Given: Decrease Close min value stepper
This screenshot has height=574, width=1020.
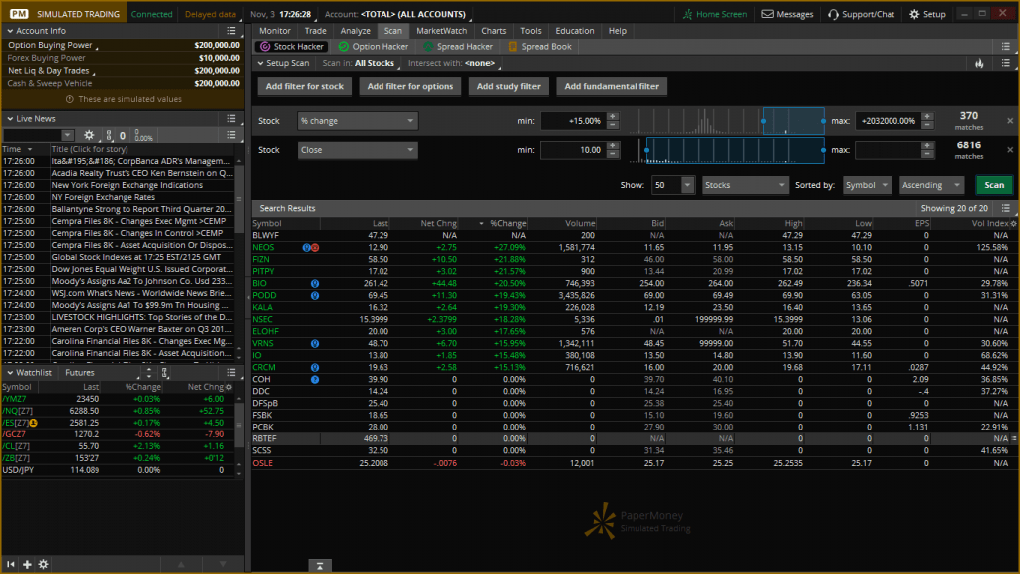Looking at the screenshot, I should [x=613, y=154].
